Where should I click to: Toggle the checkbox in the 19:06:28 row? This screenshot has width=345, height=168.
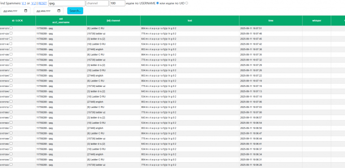pos(11,164)
